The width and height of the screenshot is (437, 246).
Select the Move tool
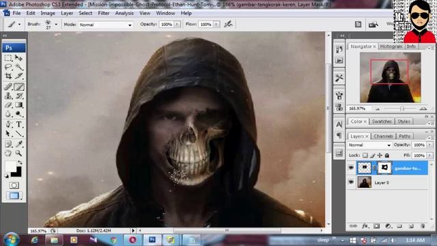point(18,58)
